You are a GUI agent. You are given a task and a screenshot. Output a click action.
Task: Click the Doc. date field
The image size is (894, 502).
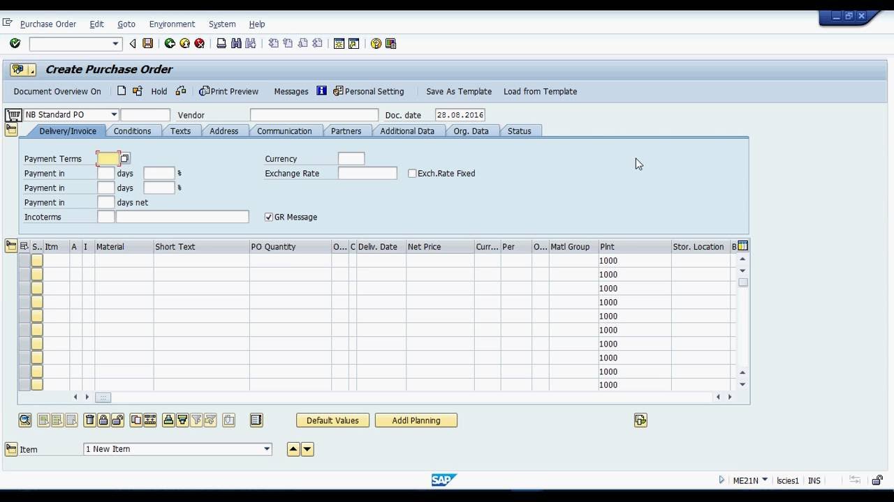[460, 115]
